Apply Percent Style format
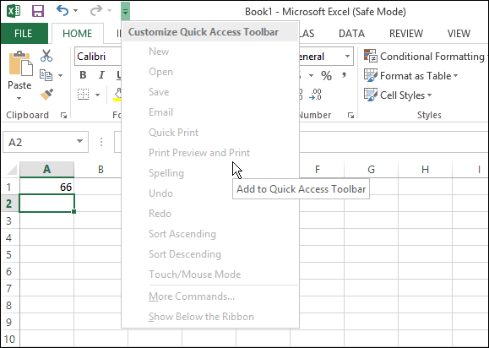 click(x=327, y=75)
